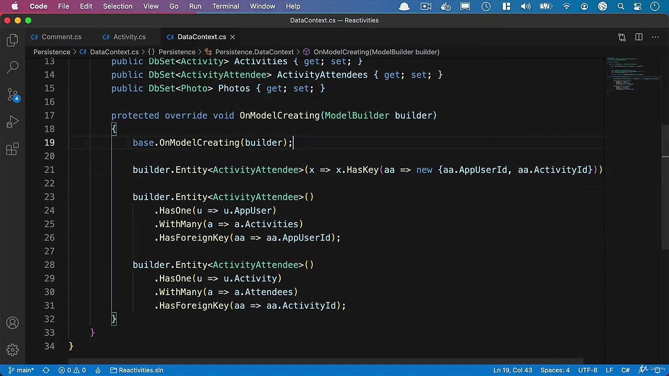
Task: Click the main* git branch in the status bar
Action: point(21,370)
